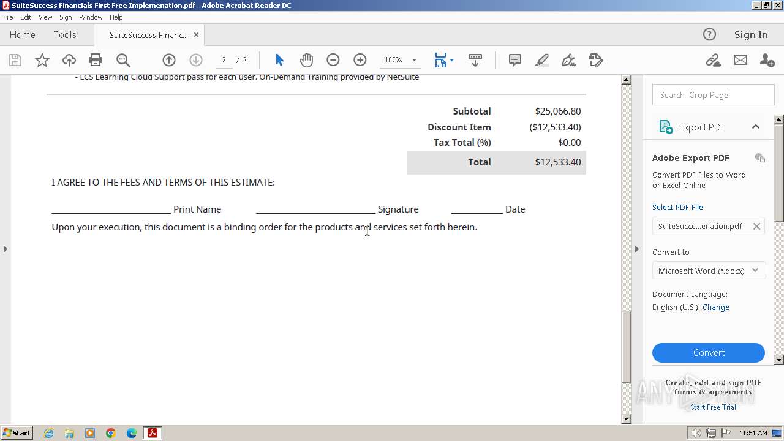Image resolution: width=784 pixels, height=441 pixels.
Task: Close the SuiteSuccess document tab
Action: [196, 34]
